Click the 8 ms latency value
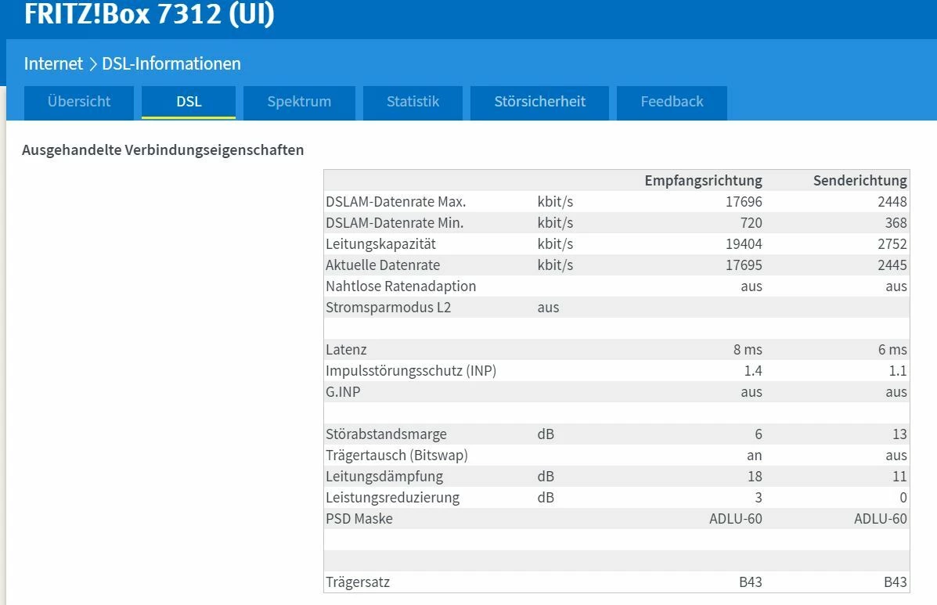 (748, 349)
